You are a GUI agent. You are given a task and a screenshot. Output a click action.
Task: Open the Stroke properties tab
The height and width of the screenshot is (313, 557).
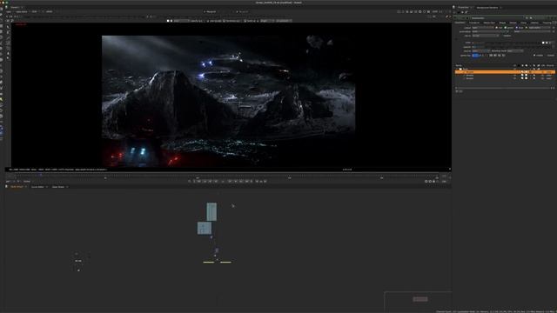tap(513, 23)
